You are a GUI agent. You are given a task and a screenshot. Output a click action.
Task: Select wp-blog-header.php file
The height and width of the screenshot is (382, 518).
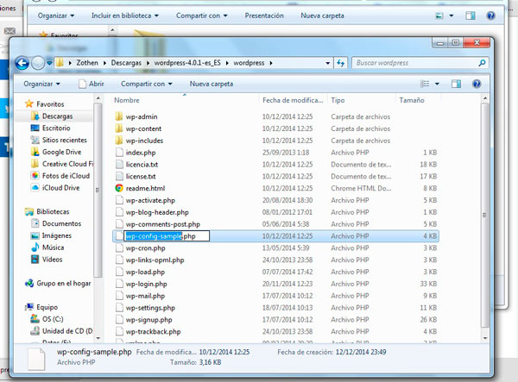point(157,212)
